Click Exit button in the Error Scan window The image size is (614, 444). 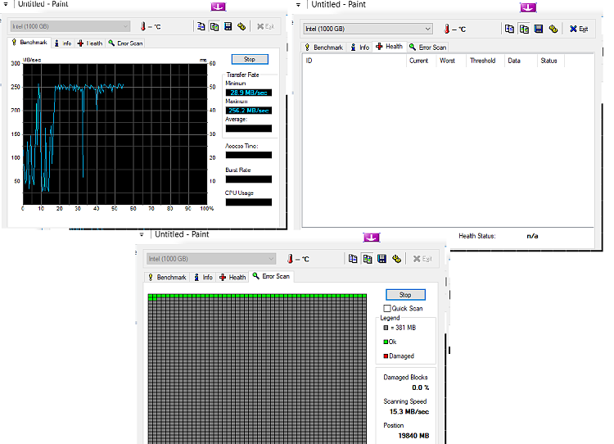pyautogui.click(x=422, y=259)
